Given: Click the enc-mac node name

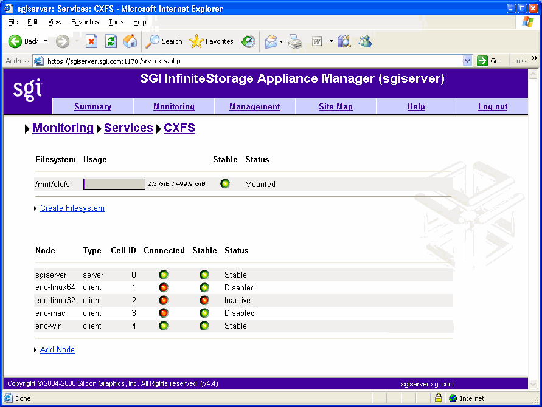Looking at the screenshot, I should tap(50, 313).
